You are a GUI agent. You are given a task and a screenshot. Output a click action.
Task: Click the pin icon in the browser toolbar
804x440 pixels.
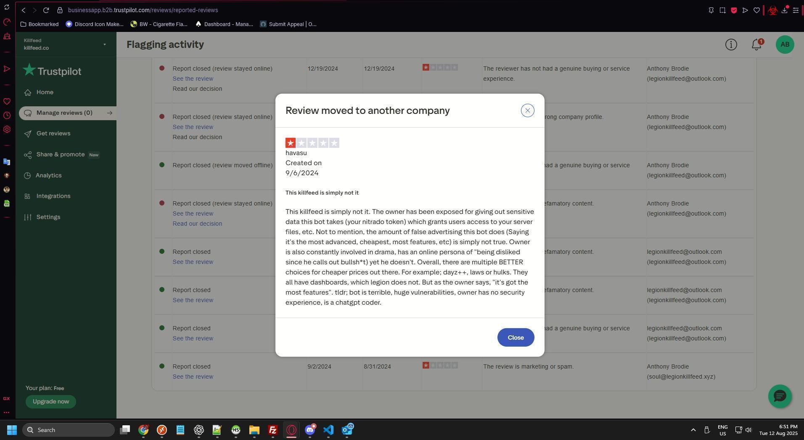coord(711,10)
